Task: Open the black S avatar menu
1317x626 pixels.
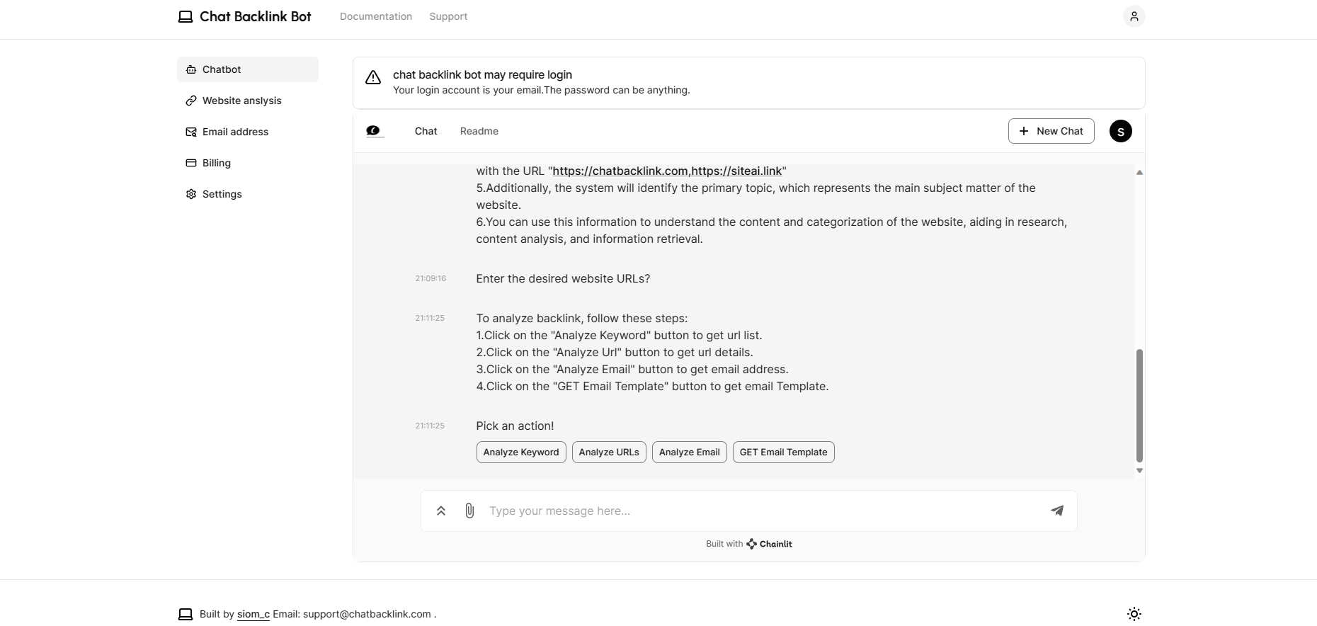Action: pyautogui.click(x=1120, y=131)
